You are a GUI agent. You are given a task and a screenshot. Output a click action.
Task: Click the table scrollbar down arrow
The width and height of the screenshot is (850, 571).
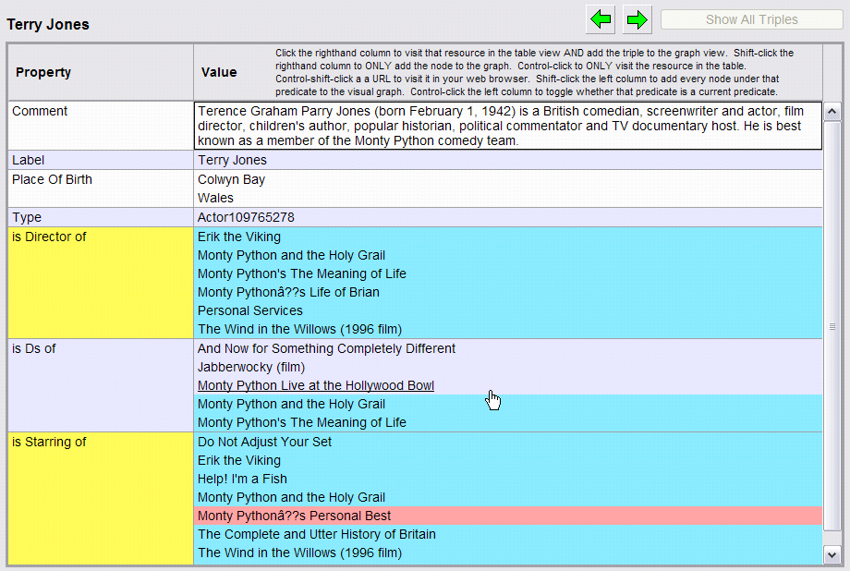pos(832,554)
